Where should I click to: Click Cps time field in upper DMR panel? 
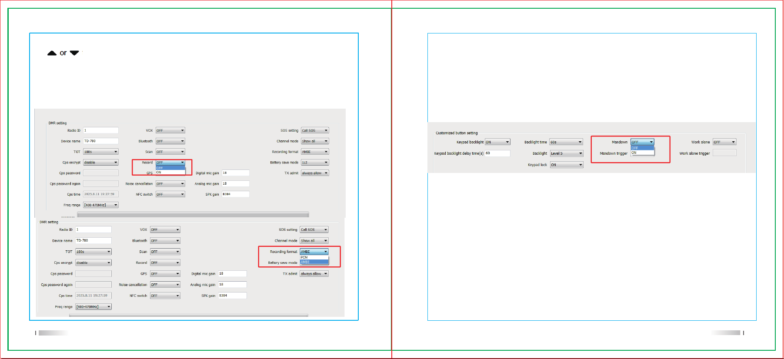pos(101,194)
